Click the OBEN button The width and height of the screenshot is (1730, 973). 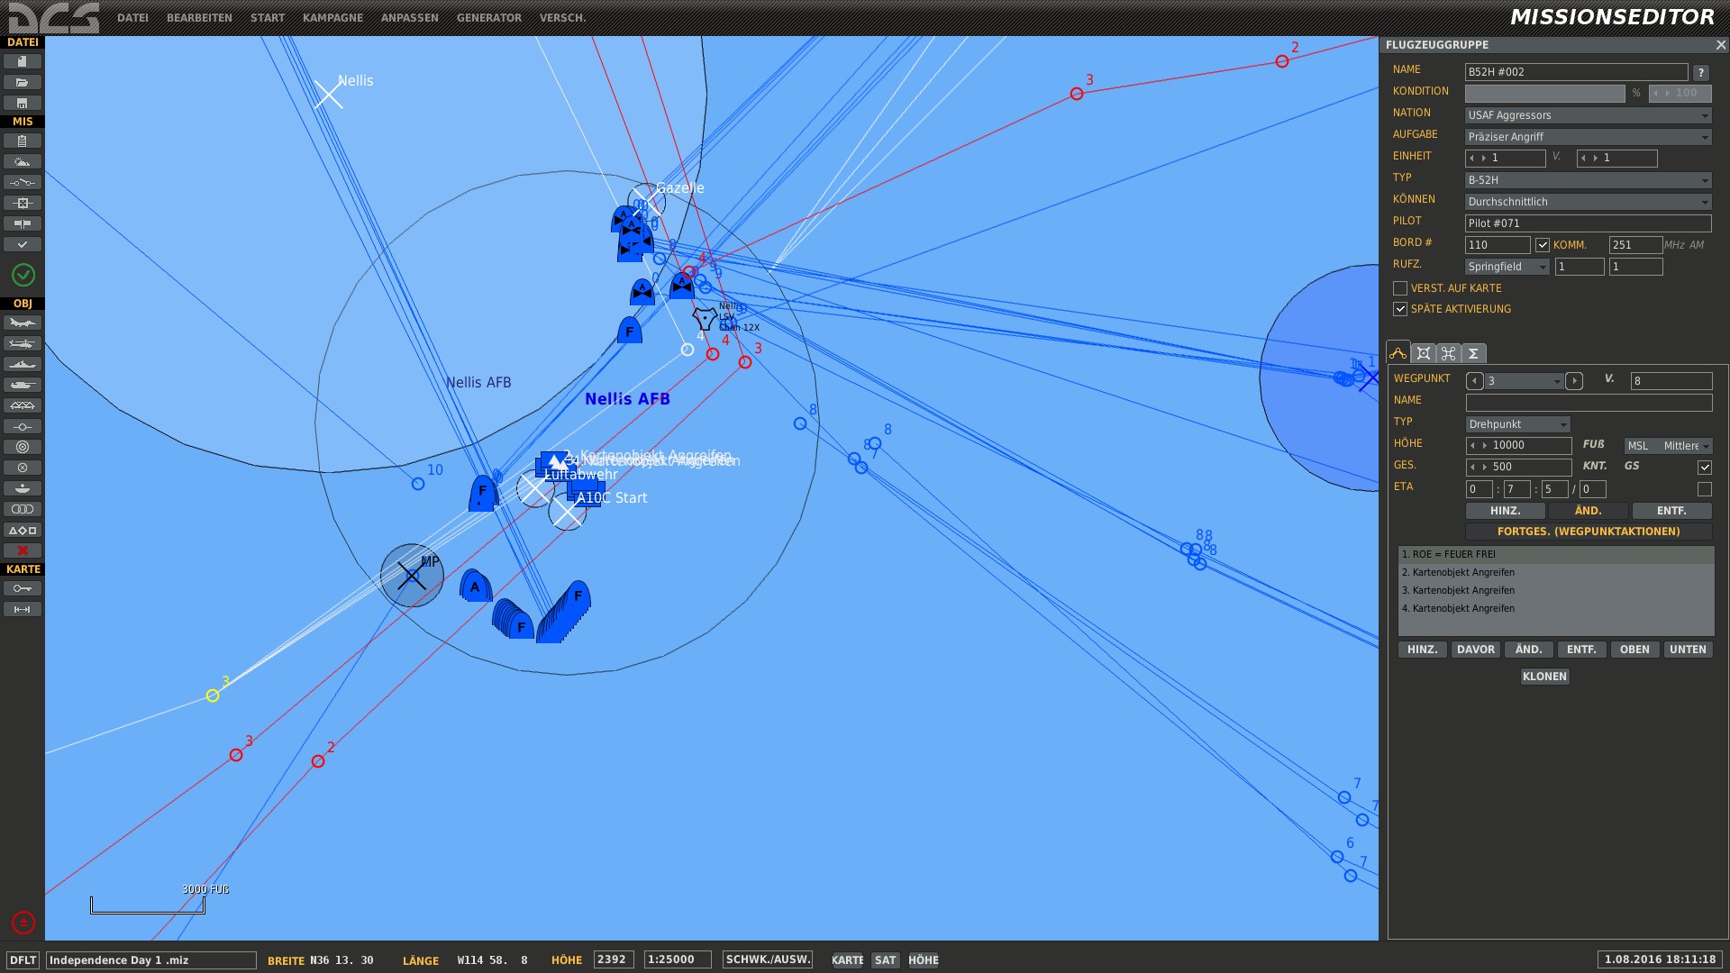pyautogui.click(x=1634, y=650)
